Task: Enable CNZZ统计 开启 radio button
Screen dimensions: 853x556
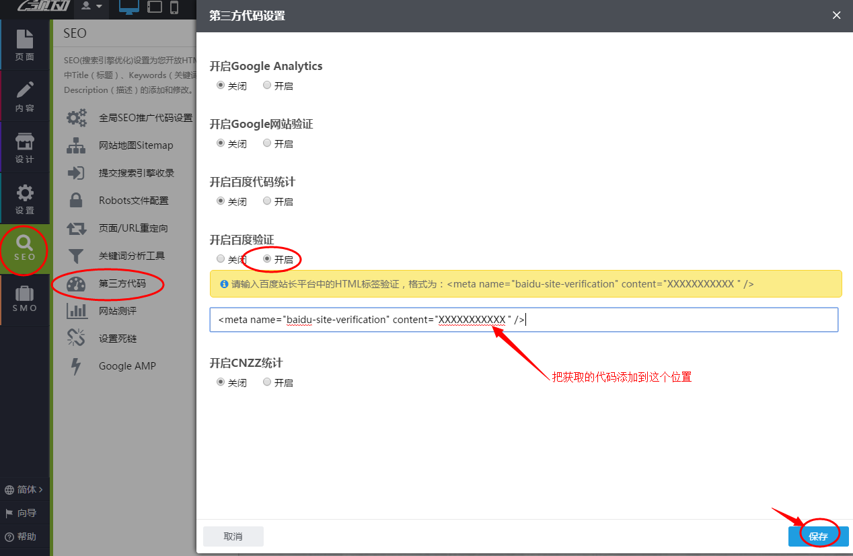Action: [267, 382]
